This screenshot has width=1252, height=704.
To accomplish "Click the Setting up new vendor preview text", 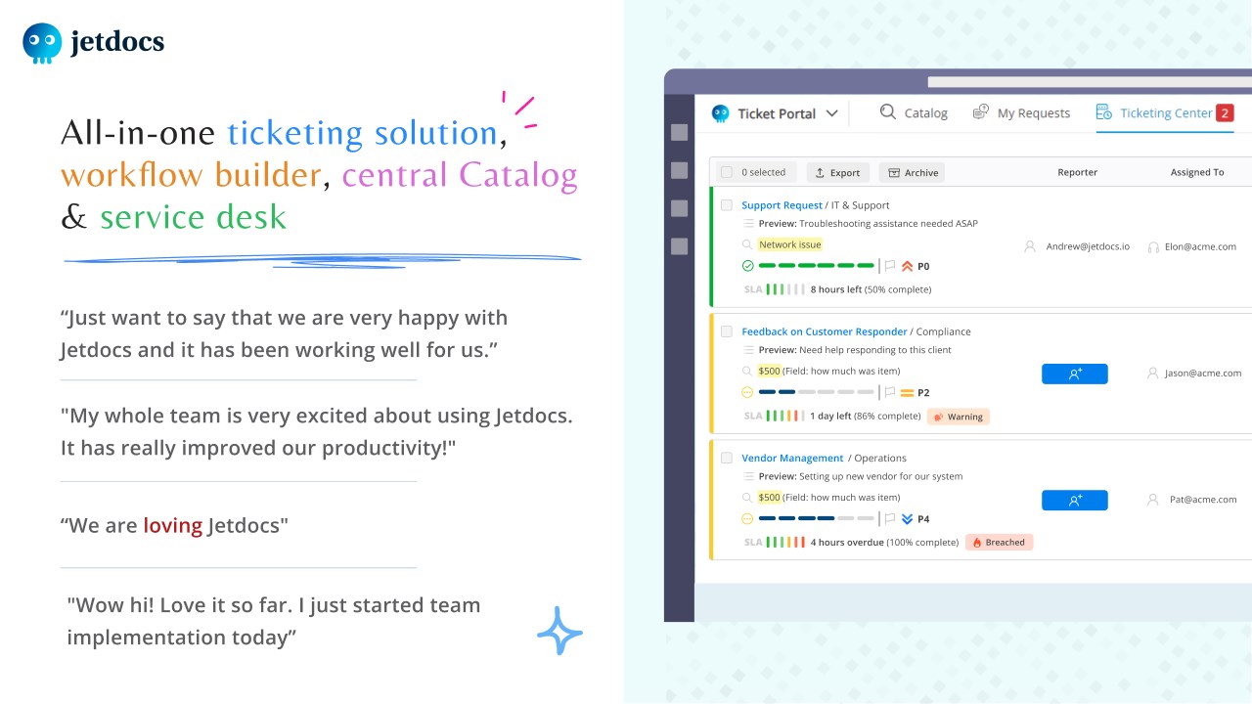I will (x=881, y=476).
